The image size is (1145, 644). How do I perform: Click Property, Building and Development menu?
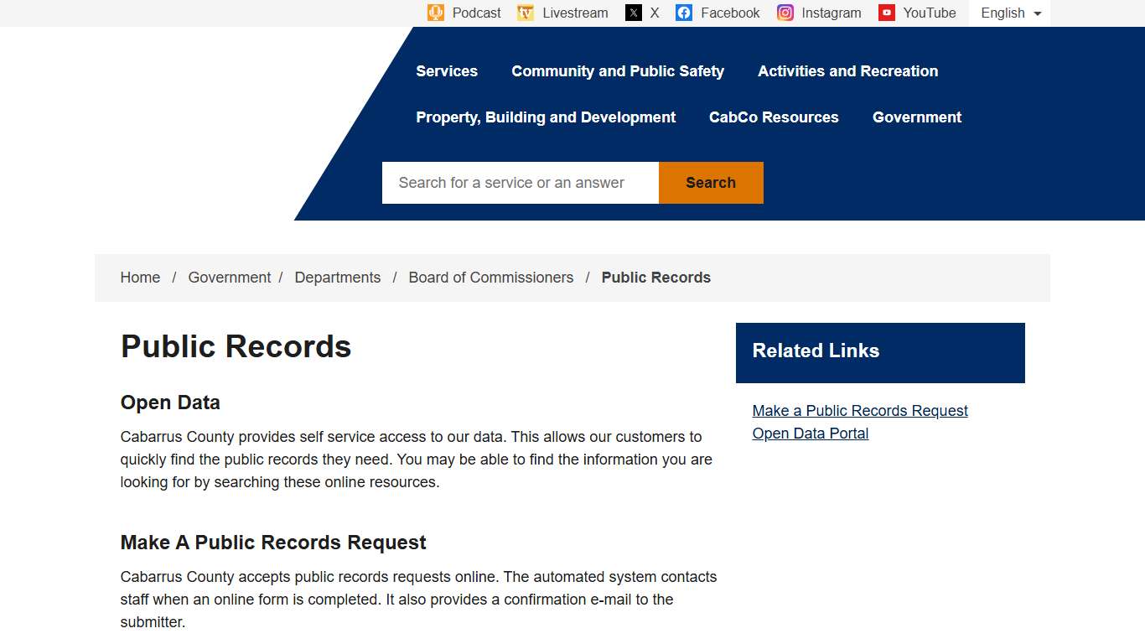(x=546, y=117)
